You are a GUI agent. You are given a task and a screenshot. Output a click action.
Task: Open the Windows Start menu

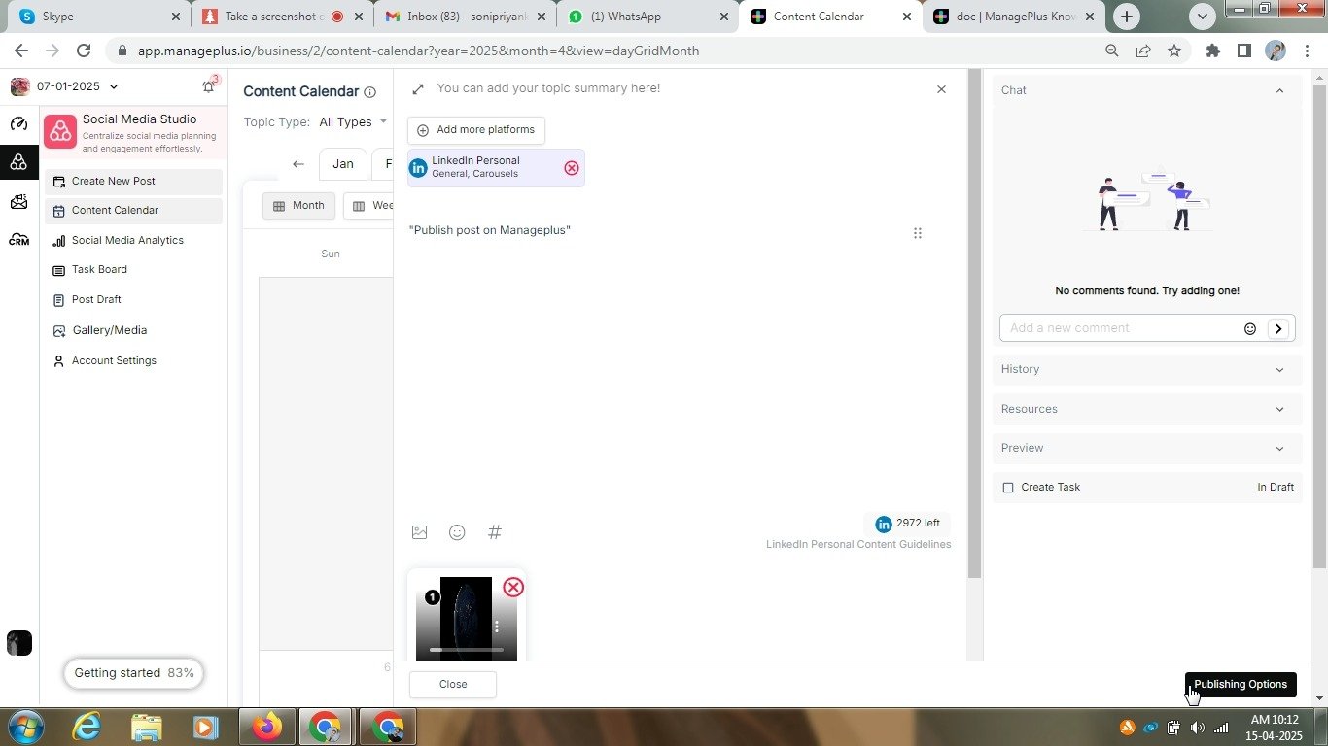[24, 727]
